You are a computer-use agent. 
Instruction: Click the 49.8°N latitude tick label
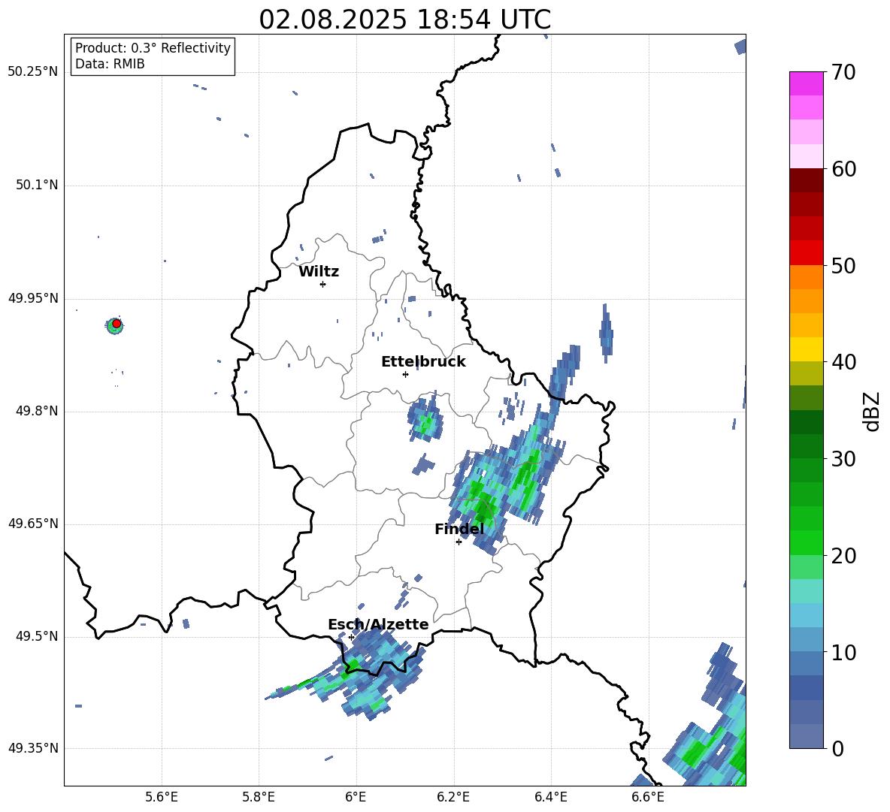37,411
